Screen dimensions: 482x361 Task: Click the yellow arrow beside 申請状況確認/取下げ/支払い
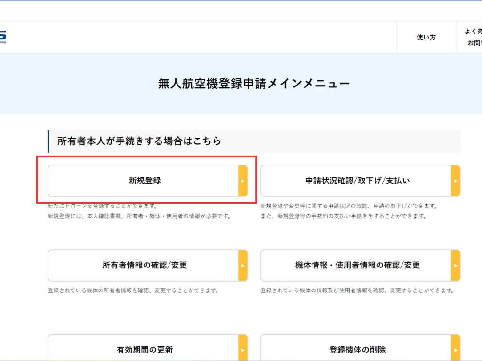coord(455,181)
